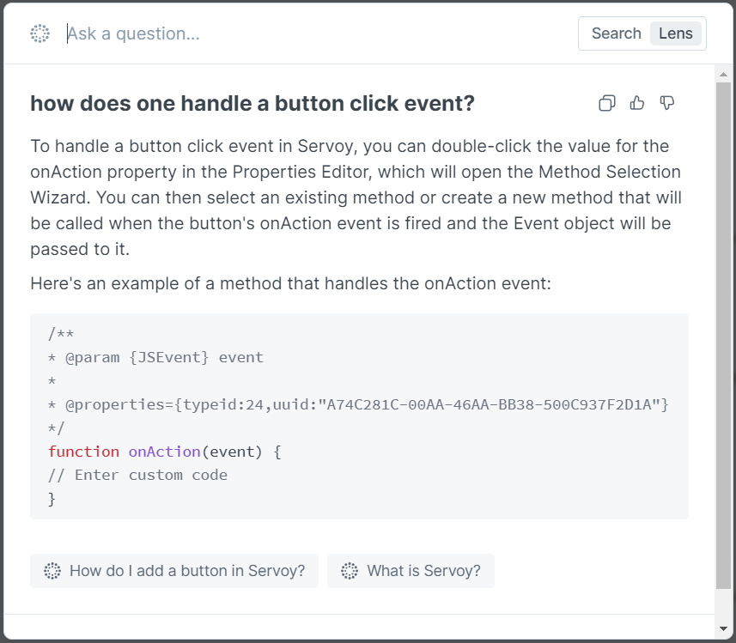The image size is (736, 643).
Task: Copy the answer using the copy icon
Action: click(x=607, y=104)
